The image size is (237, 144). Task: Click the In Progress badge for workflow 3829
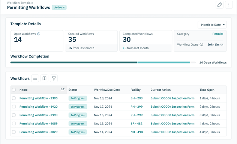point(78,132)
